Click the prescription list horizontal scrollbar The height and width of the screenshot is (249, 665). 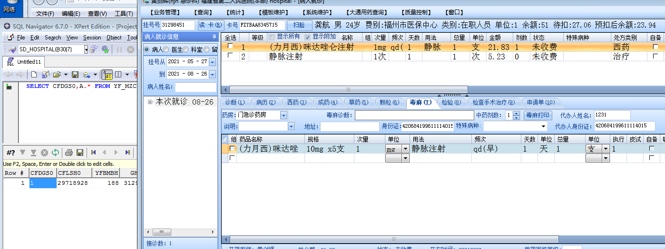[349, 89]
